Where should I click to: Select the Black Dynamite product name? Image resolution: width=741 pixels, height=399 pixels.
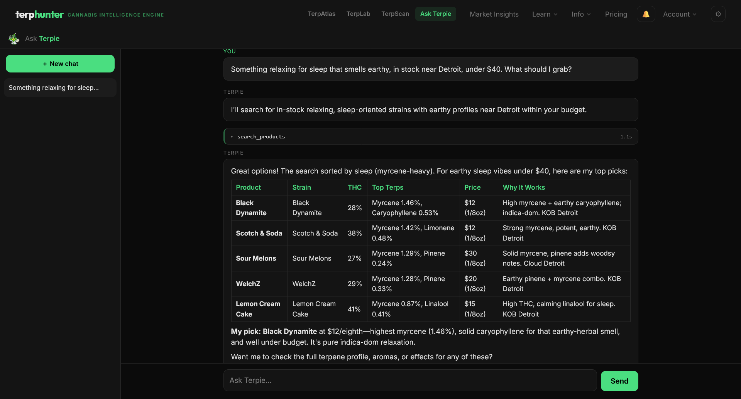(251, 208)
